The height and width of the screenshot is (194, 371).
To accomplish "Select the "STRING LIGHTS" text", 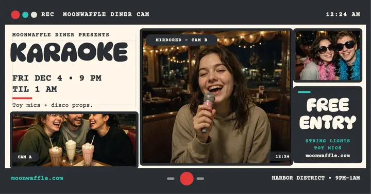I will [x=328, y=141].
